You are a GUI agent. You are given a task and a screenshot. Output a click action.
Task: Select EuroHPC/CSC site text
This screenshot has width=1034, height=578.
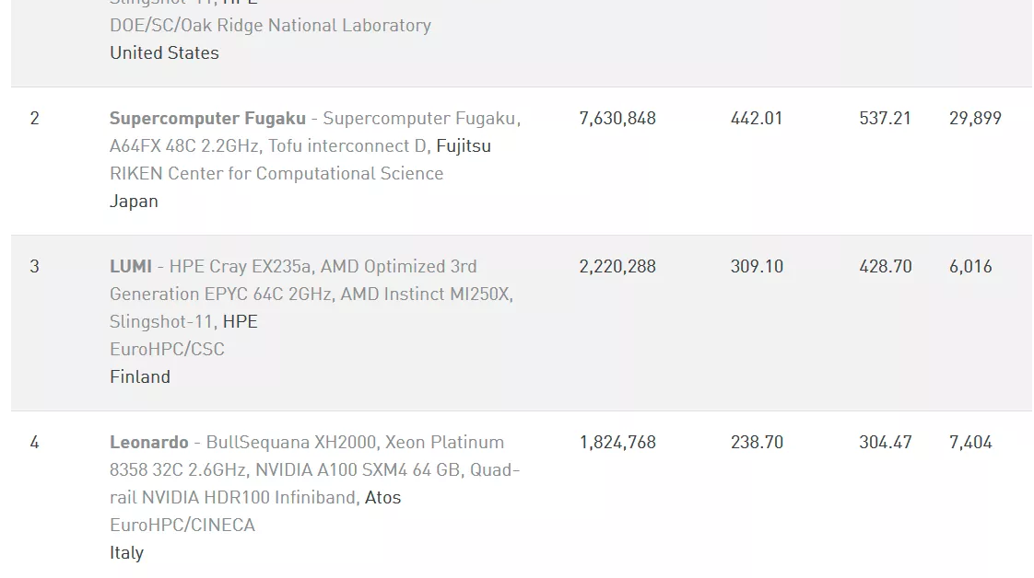[167, 350]
